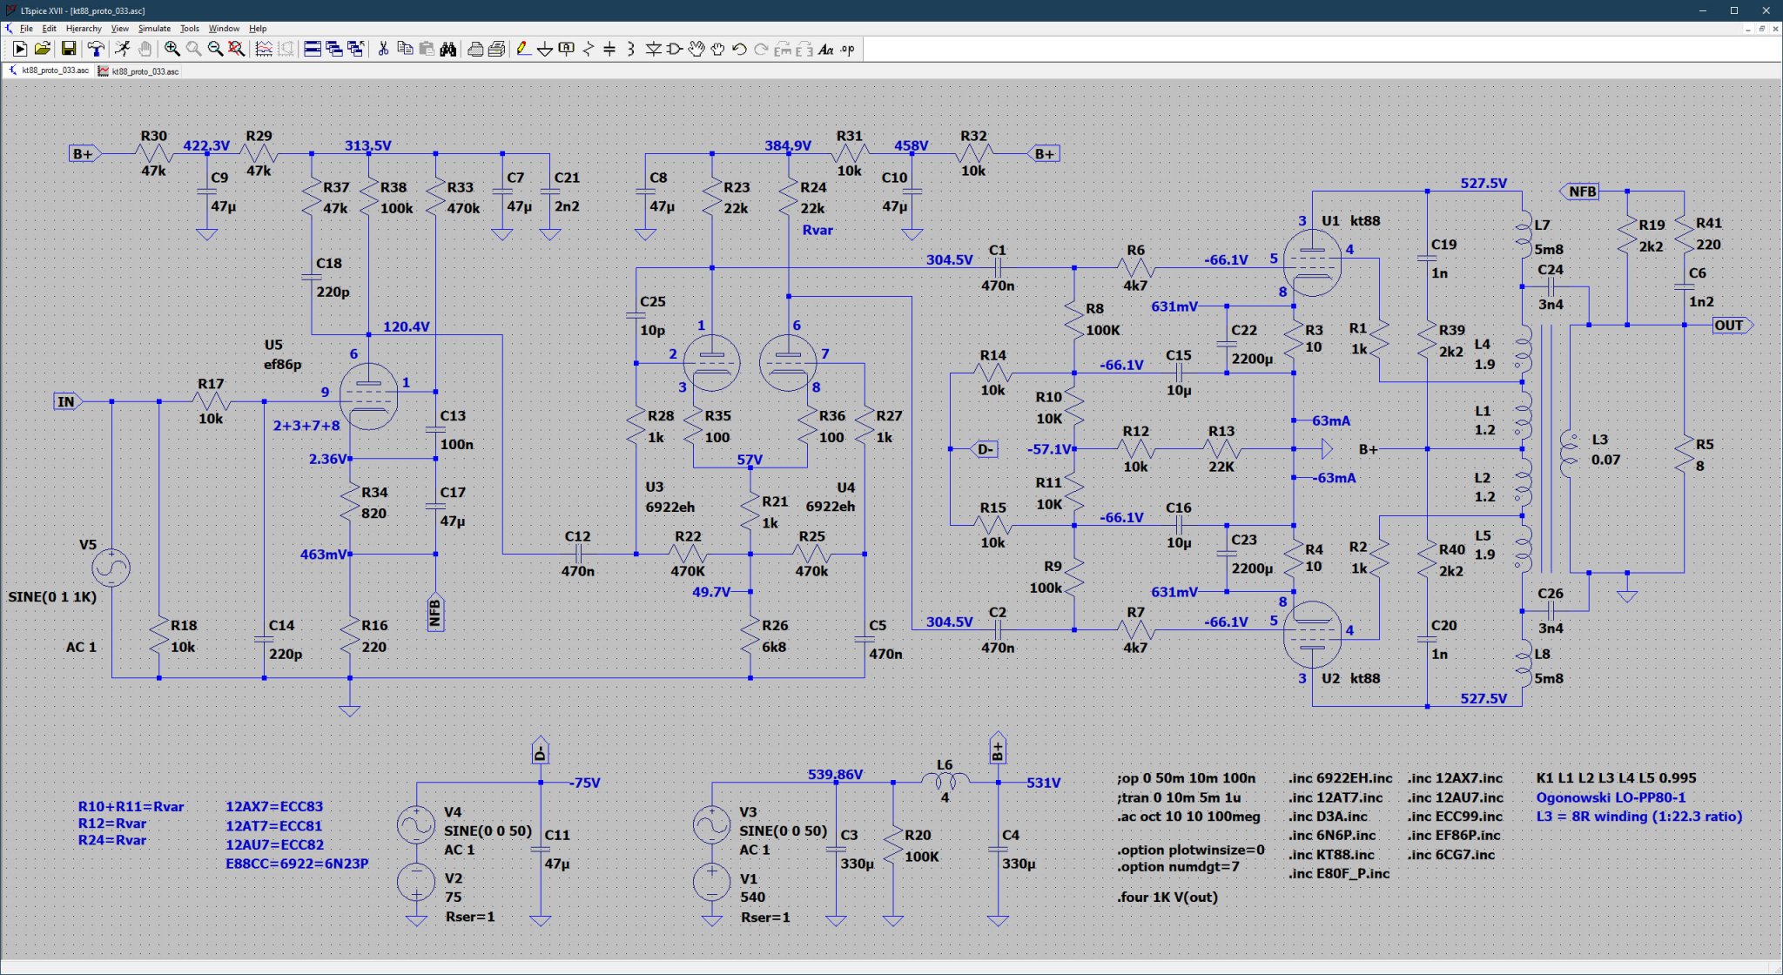Click the Tile Windows toolbar icon

(313, 50)
